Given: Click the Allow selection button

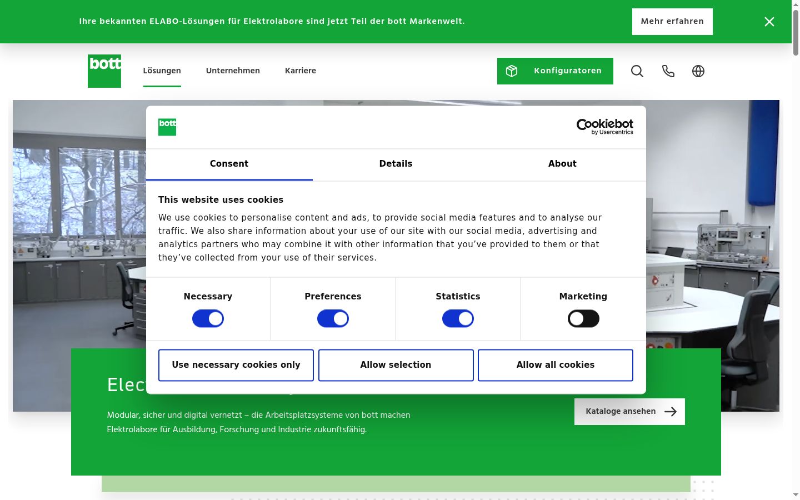Looking at the screenshot, I should 396,365.
